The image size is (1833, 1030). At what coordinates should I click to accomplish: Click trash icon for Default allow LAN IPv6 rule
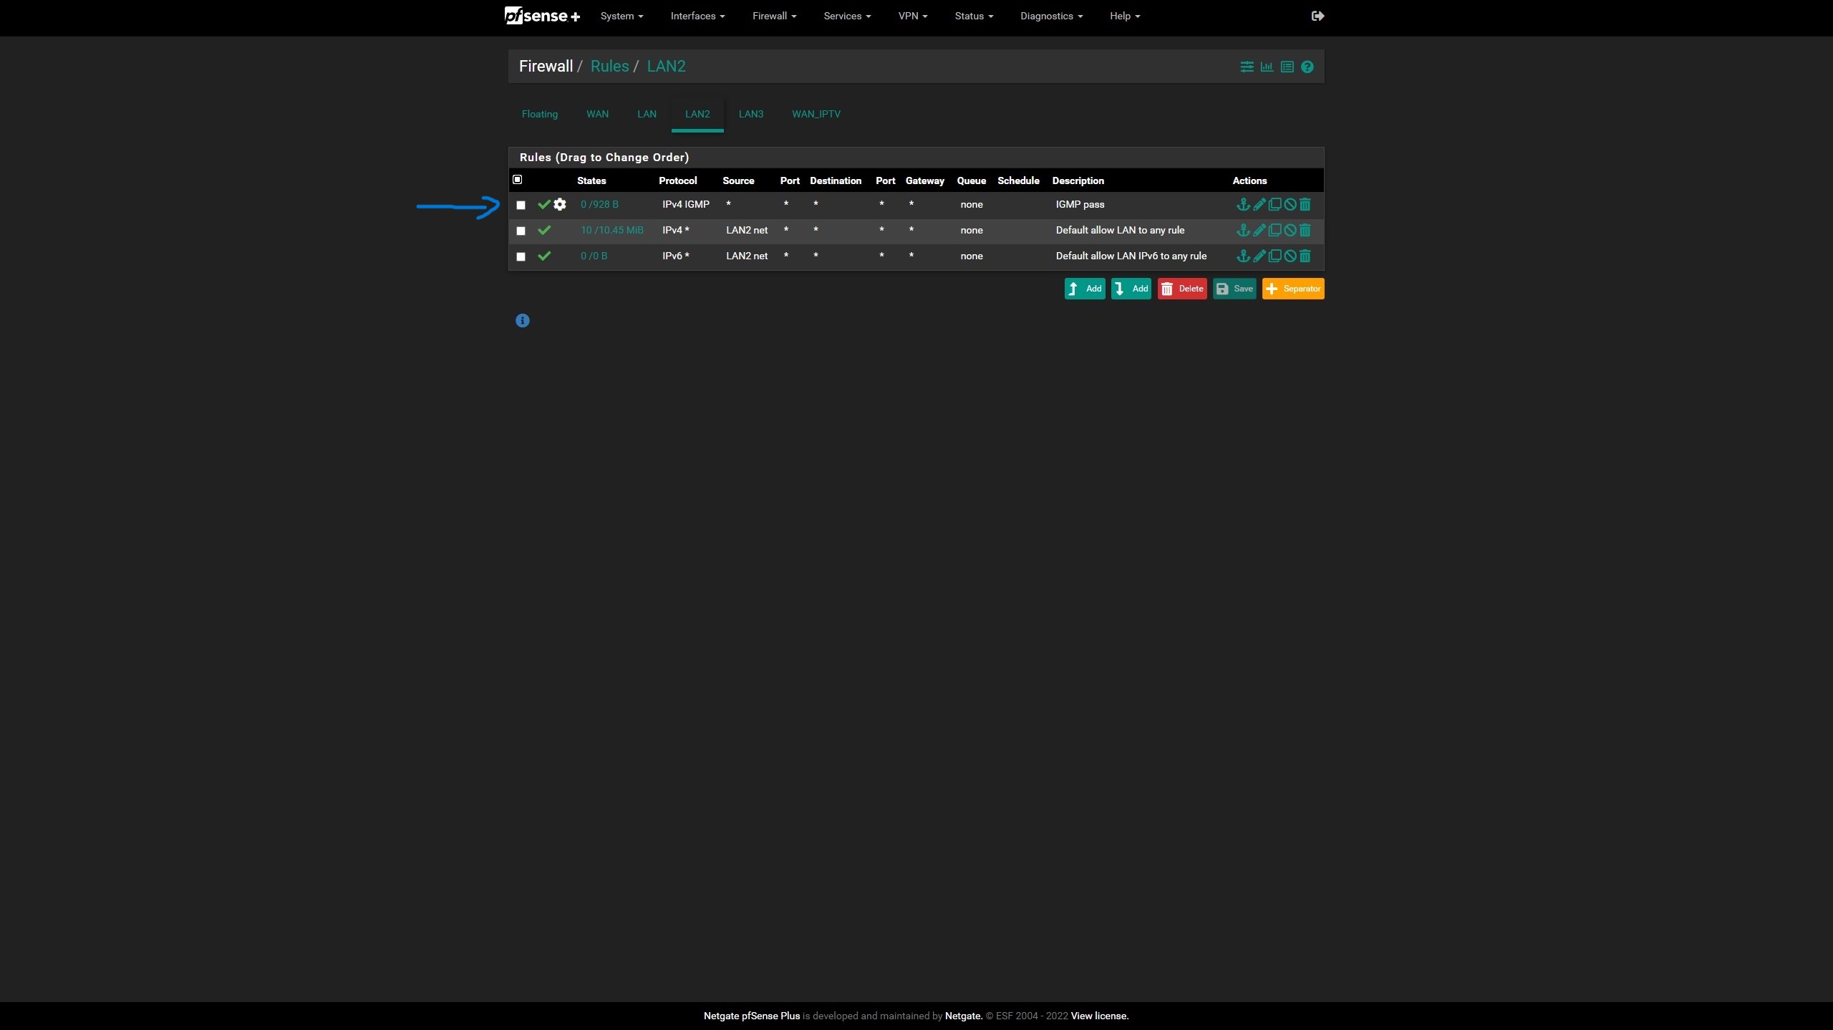click(1305, 256)
